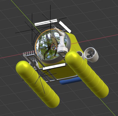This screenshot has height=116, width=118.
Task: Select the right yellow pontoon float
Action: click(87, 74)
